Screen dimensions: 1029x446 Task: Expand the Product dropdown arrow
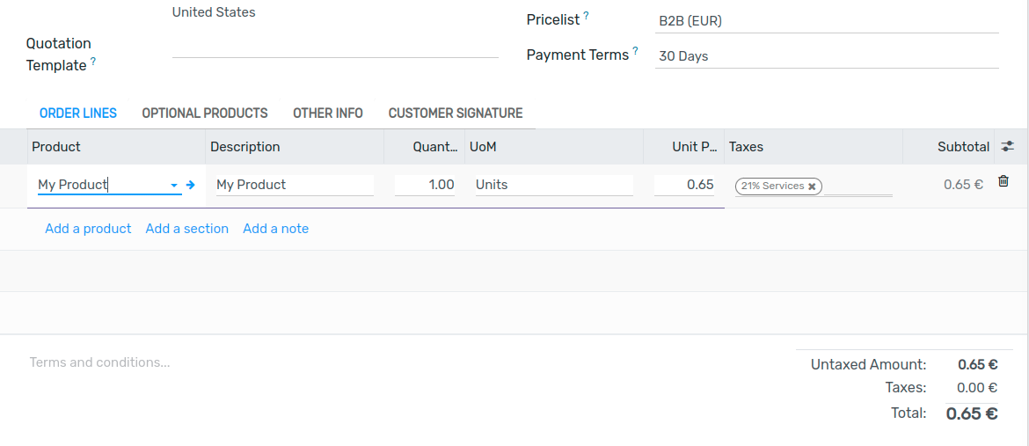click(x=174, y=186)
